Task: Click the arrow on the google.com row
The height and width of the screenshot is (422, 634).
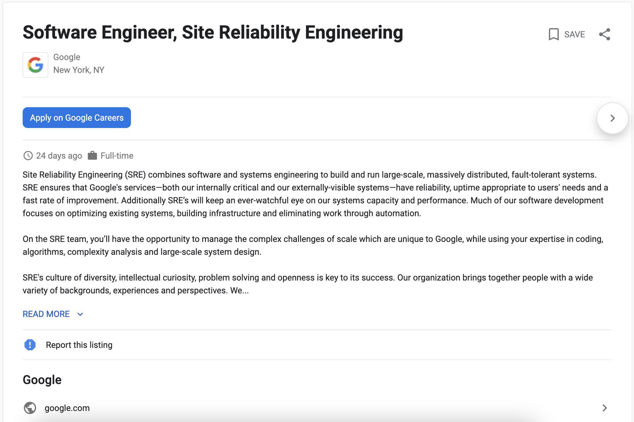Action: point(605,408)
